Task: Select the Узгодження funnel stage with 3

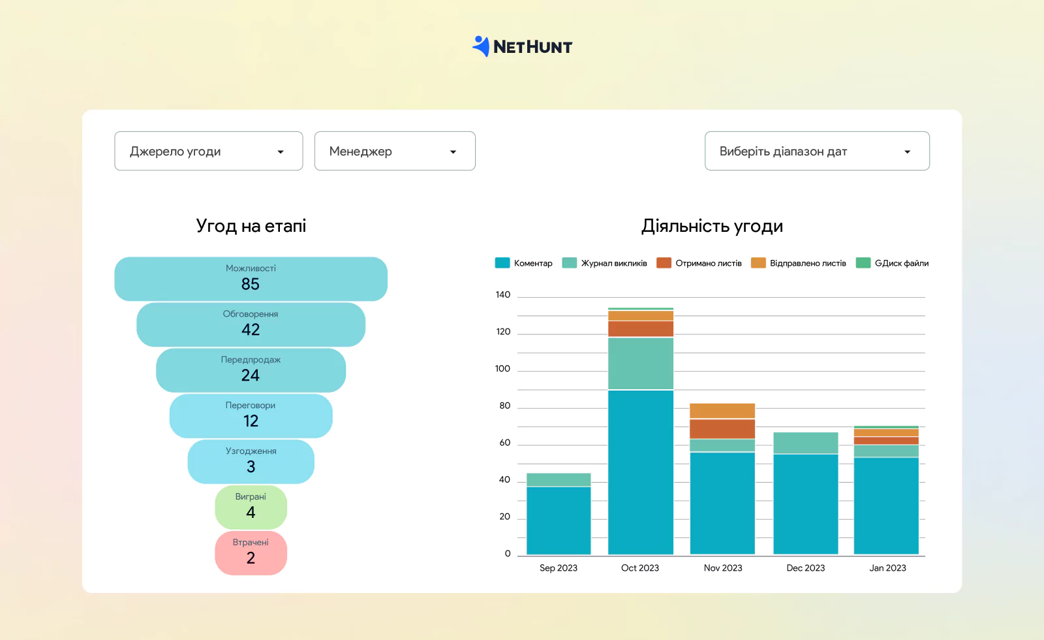Action: pyautogui.click(x=251, y=462)
